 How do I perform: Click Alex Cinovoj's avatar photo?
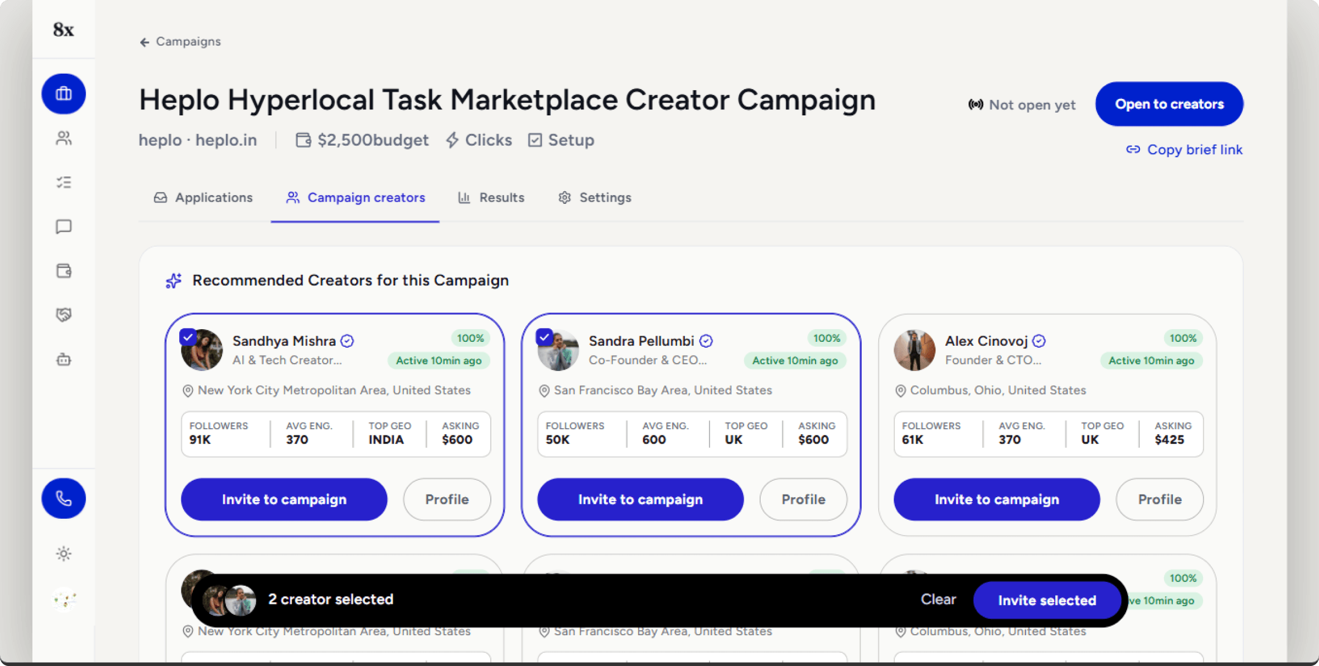point(915,350)
